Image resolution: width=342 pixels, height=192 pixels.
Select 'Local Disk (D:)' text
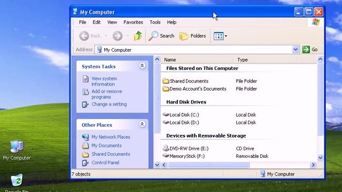[x=184, y=123]
